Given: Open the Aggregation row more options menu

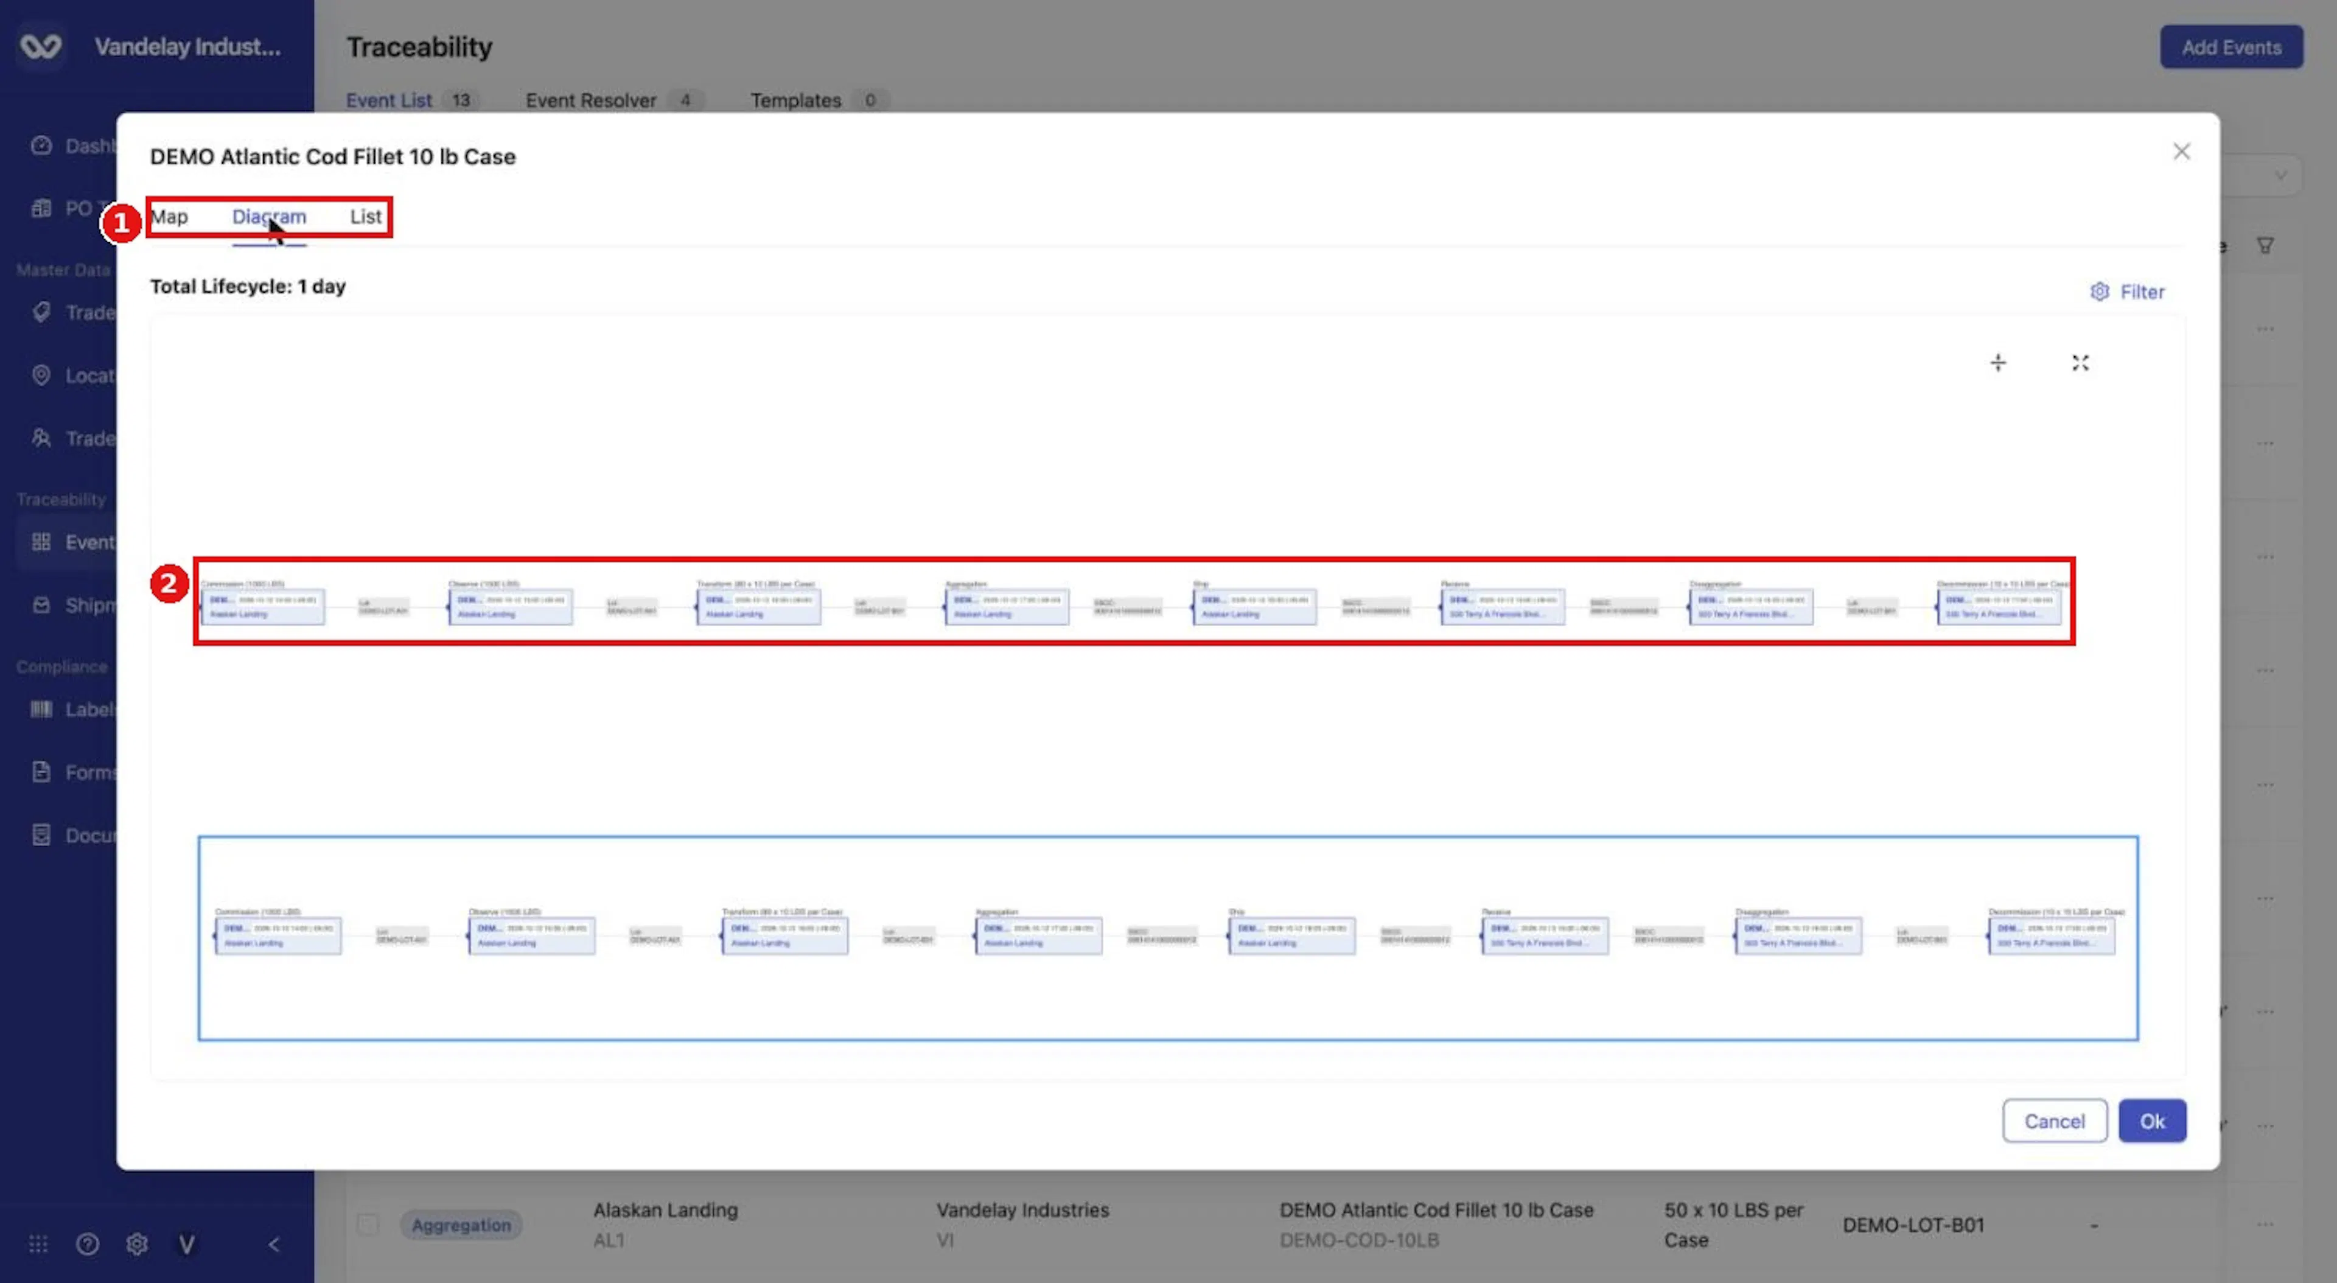Looking at the screenshot, I should pos(2265,1225).
